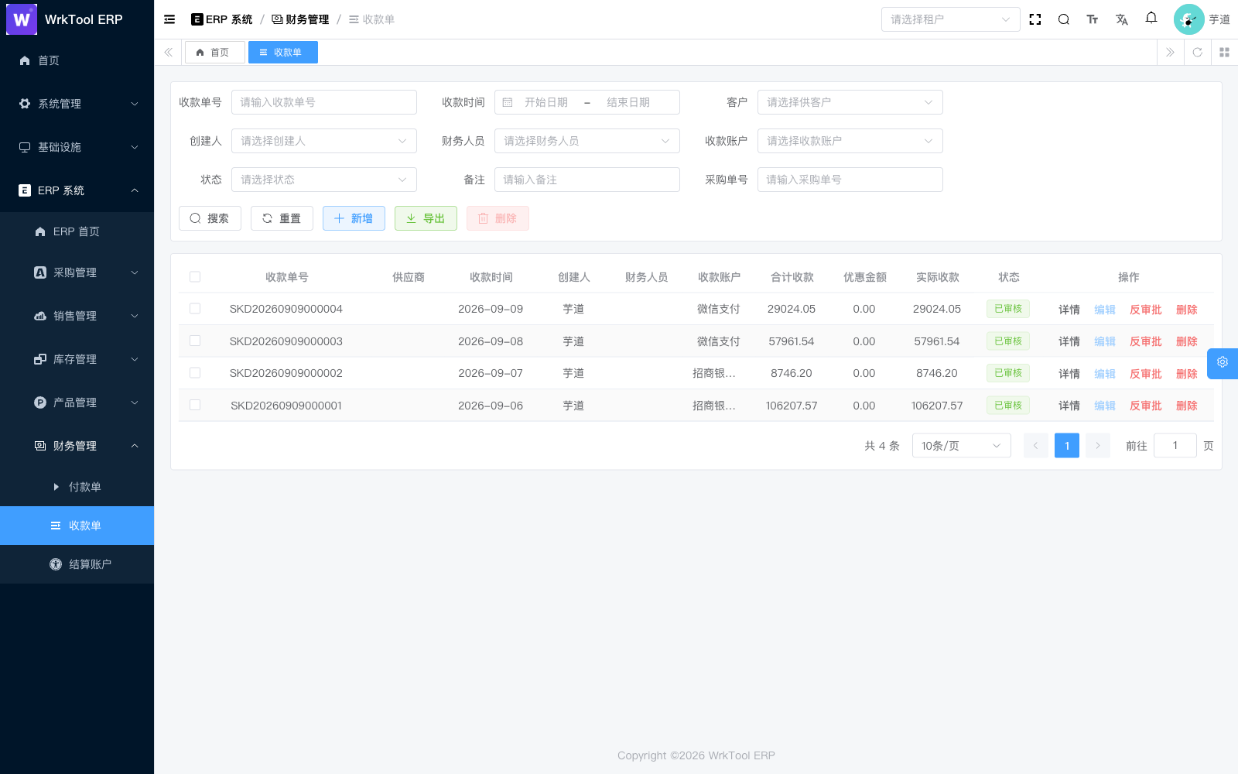Open ERP 首页 sidebar item
Image resolution: width=1238 pixels, height=774 pixels.
[77, 231]
